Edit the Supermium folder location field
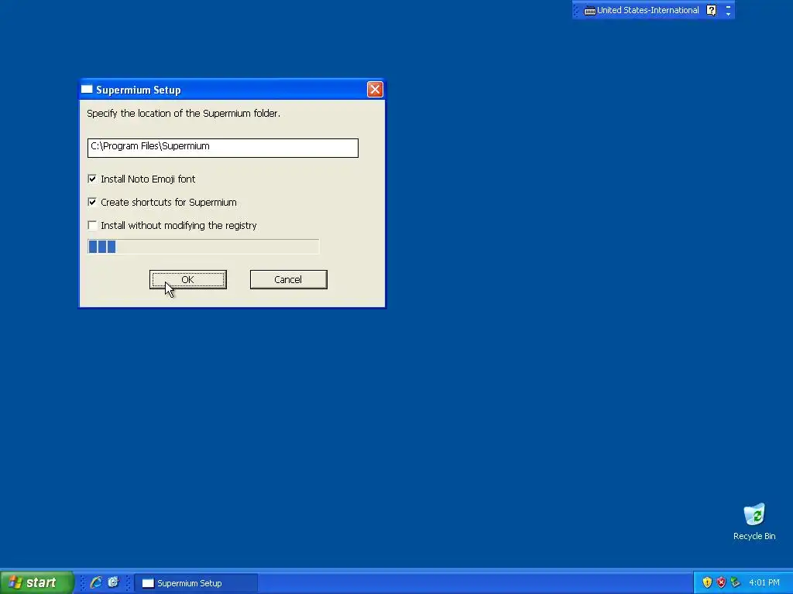The width and height of the screenshot is (793, 594). pyautogui.click(x=222, y=148)
